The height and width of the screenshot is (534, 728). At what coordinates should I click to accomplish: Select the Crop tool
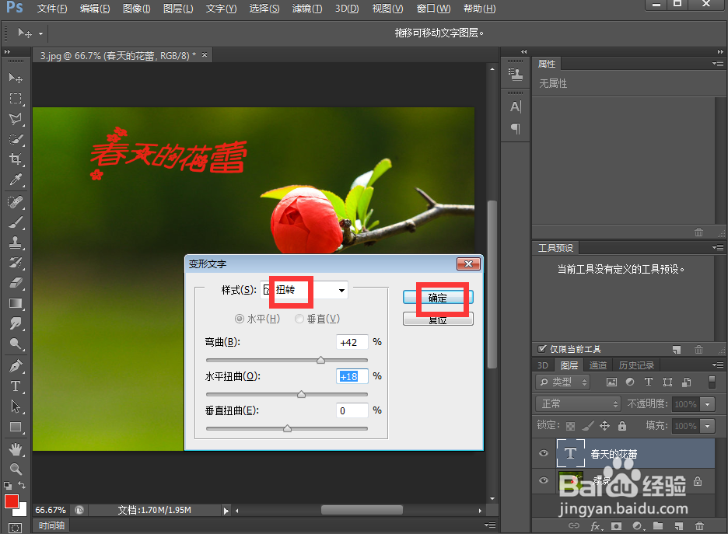point(16,159)
